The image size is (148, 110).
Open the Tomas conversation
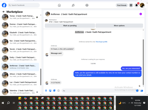20,17
